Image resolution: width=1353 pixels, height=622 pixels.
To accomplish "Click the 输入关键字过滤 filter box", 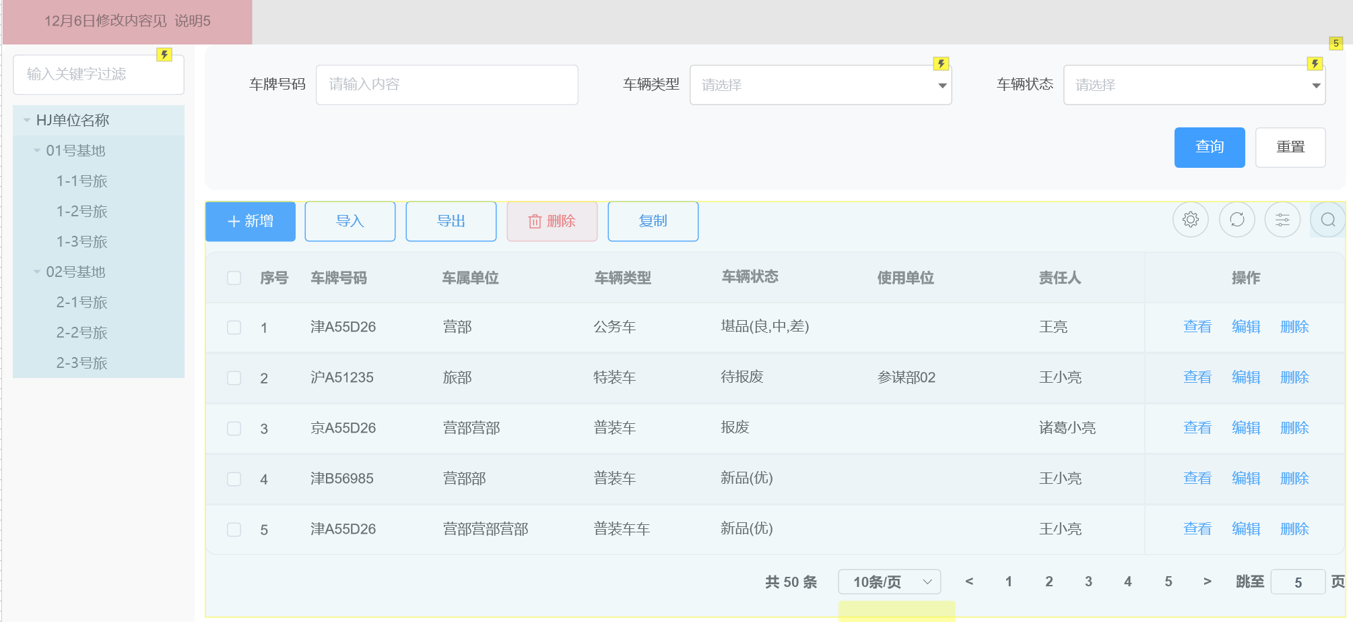I will click(98, 74).
